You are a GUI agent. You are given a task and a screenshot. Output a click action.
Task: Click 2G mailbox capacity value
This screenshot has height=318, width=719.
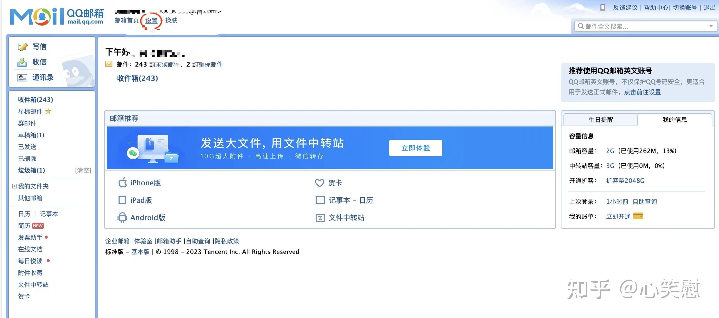(x=610, y=151)
